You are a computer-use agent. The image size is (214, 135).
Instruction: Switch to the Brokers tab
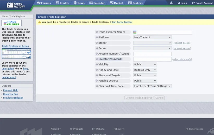coord(135,3)
